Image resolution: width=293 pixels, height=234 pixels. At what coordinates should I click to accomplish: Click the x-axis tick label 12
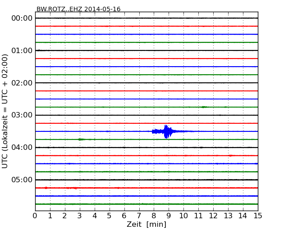pos(213,216)
